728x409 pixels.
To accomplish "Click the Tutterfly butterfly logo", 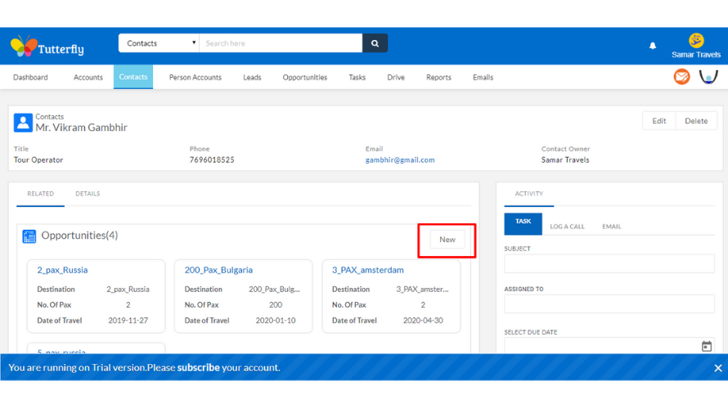I will (24, 47).
